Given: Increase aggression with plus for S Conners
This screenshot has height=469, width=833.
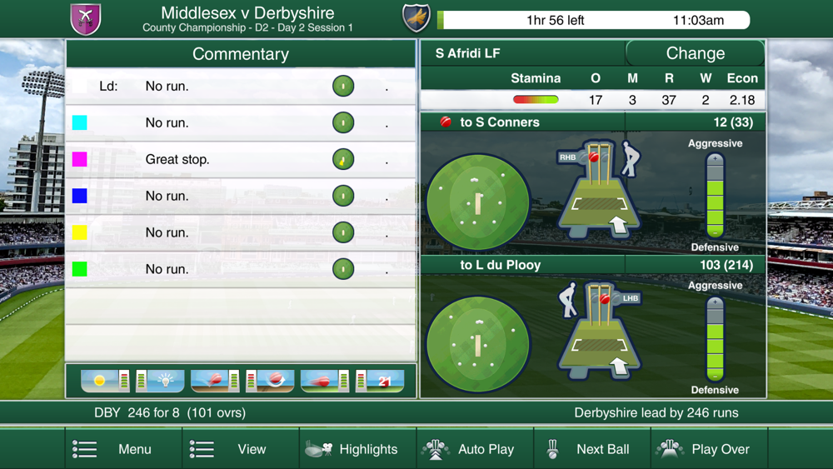Looking at the screenshot, I should point(715,159).
